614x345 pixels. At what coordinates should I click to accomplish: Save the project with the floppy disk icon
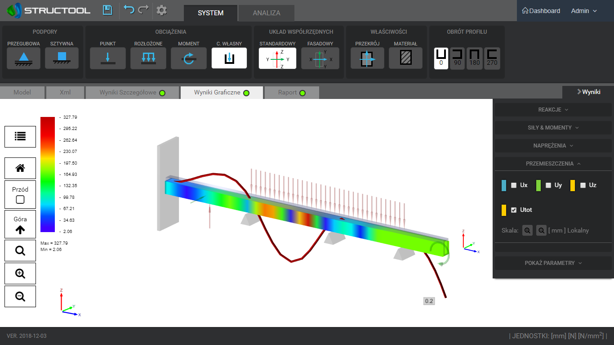click(x=107, y=10)
